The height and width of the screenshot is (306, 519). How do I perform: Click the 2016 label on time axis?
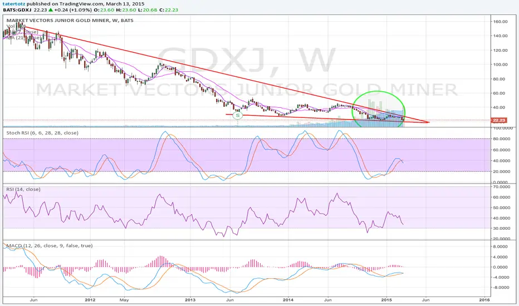pyautogui.click(x=484, y=300)
